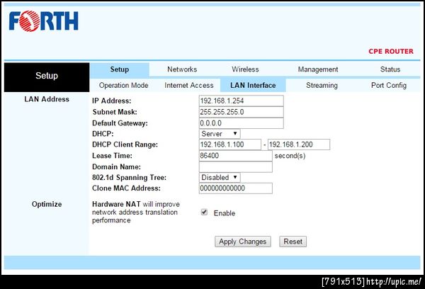This screenshot has height=289, width=425.
Task: Click the Subnet Mask input field
Action: (242, 112)
